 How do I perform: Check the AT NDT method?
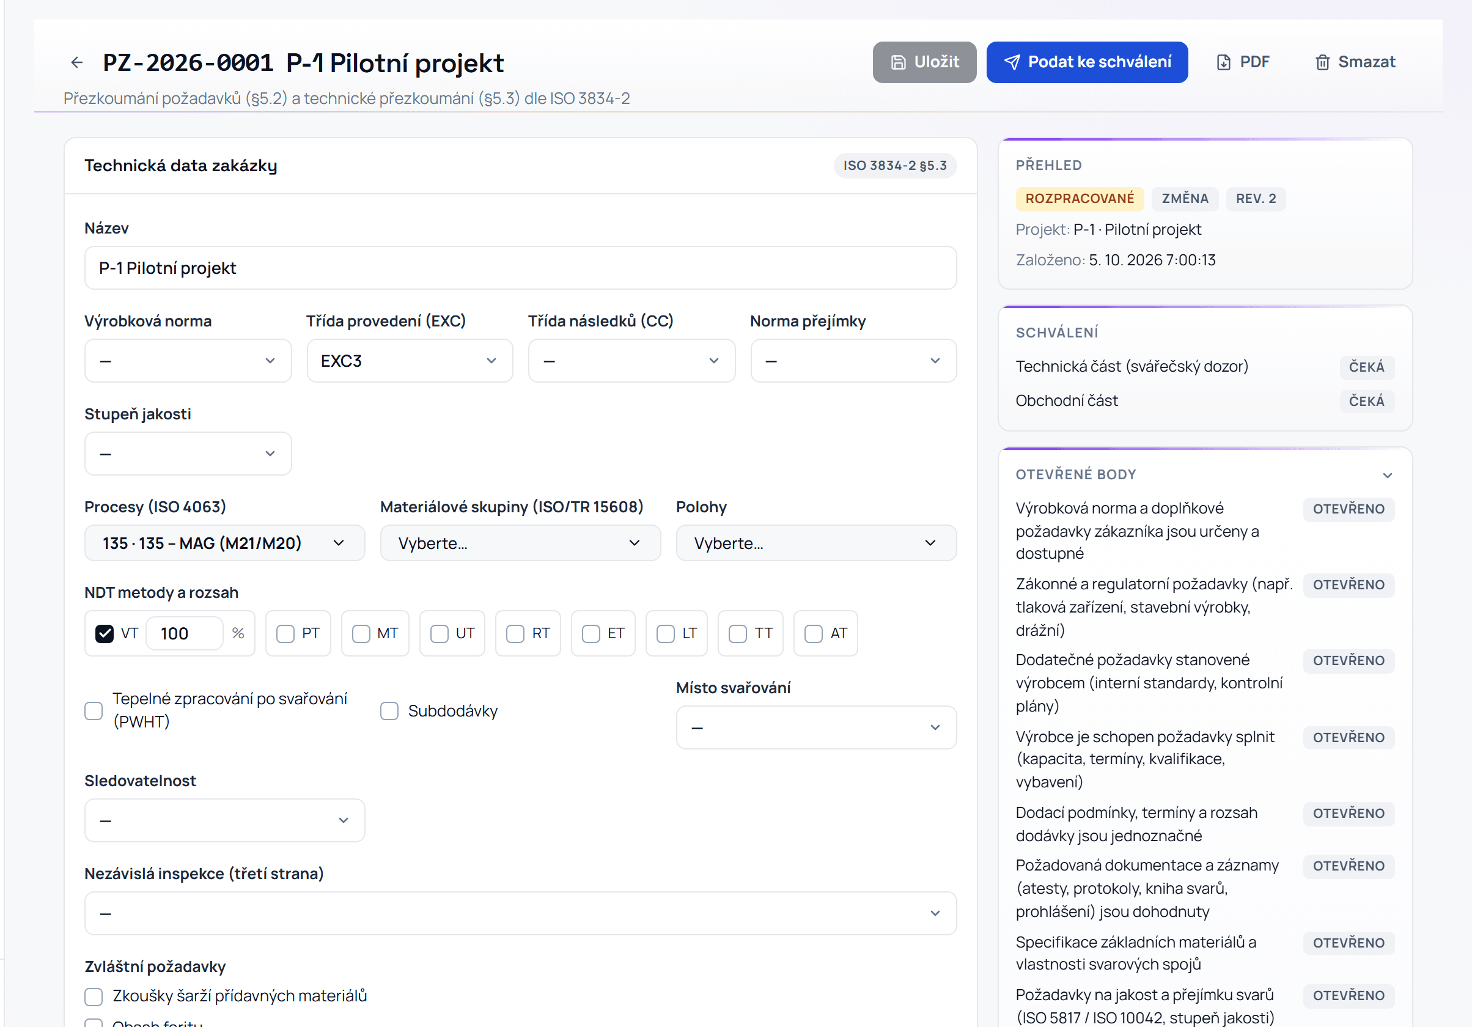[813, 633]
